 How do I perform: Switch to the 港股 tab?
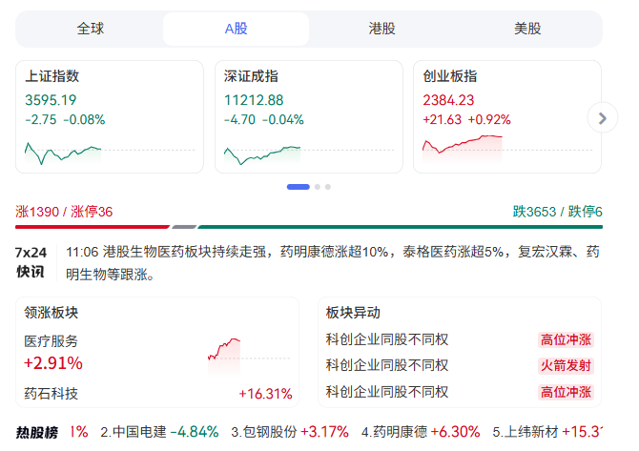point(381,29)
